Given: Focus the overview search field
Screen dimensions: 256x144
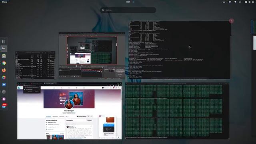Looking at the screenshot, I should coord(128,10).
